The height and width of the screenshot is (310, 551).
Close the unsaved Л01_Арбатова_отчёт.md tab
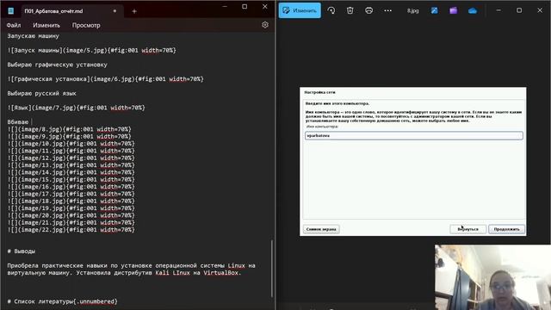(115, 11)
